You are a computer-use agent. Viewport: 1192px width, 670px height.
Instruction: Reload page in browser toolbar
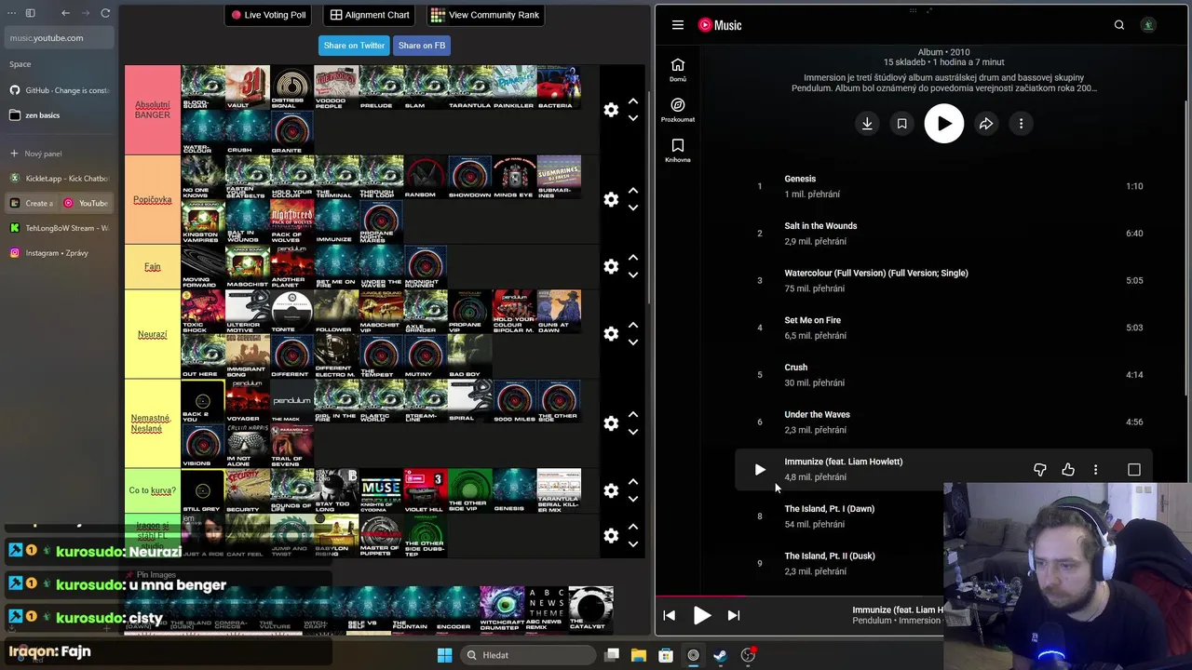click(105, 13)
